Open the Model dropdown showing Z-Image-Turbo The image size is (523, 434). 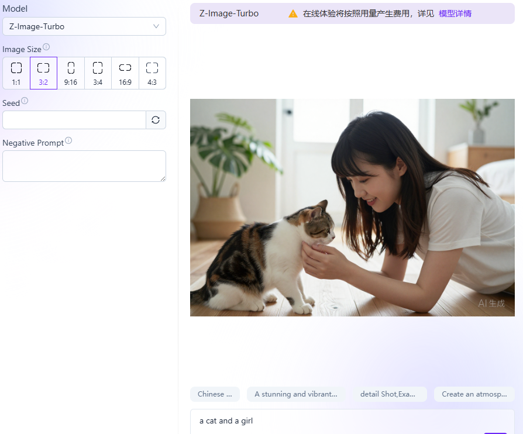pyautogui.click(x=84, y=26)
